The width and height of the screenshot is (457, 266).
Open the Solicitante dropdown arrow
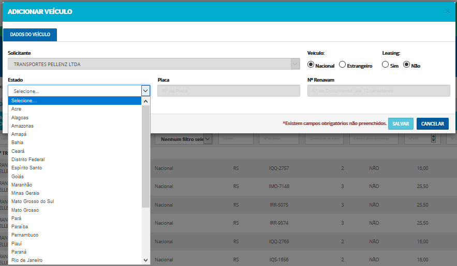tap(294, 65)
